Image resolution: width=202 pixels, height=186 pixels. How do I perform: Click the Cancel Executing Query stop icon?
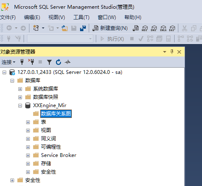[x=132, y=39]
